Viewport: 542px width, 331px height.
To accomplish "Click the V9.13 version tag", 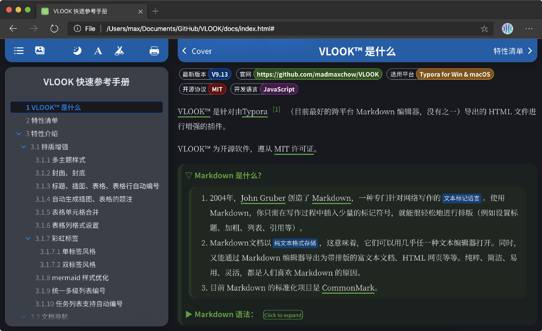I will coord(220,74).
